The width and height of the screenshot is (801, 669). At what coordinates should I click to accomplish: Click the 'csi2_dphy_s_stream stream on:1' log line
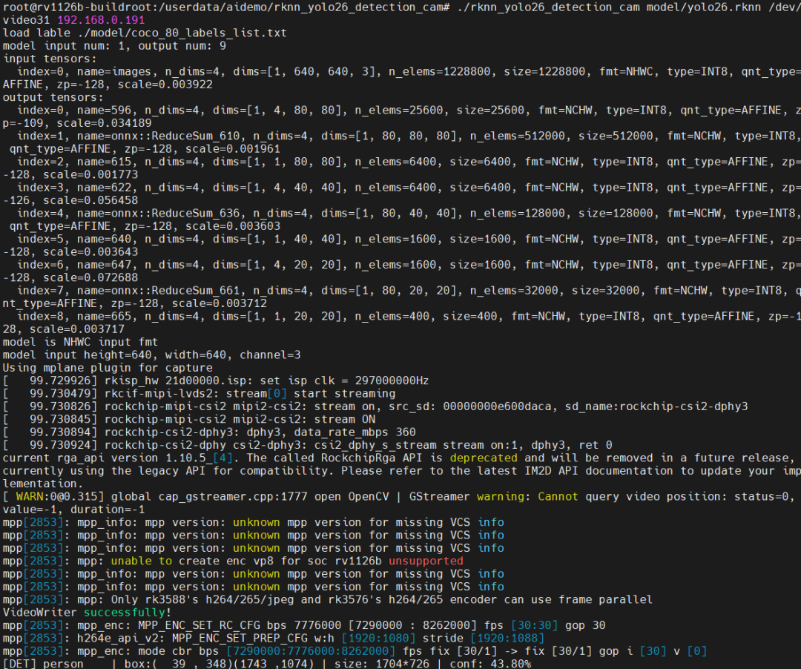308,445
